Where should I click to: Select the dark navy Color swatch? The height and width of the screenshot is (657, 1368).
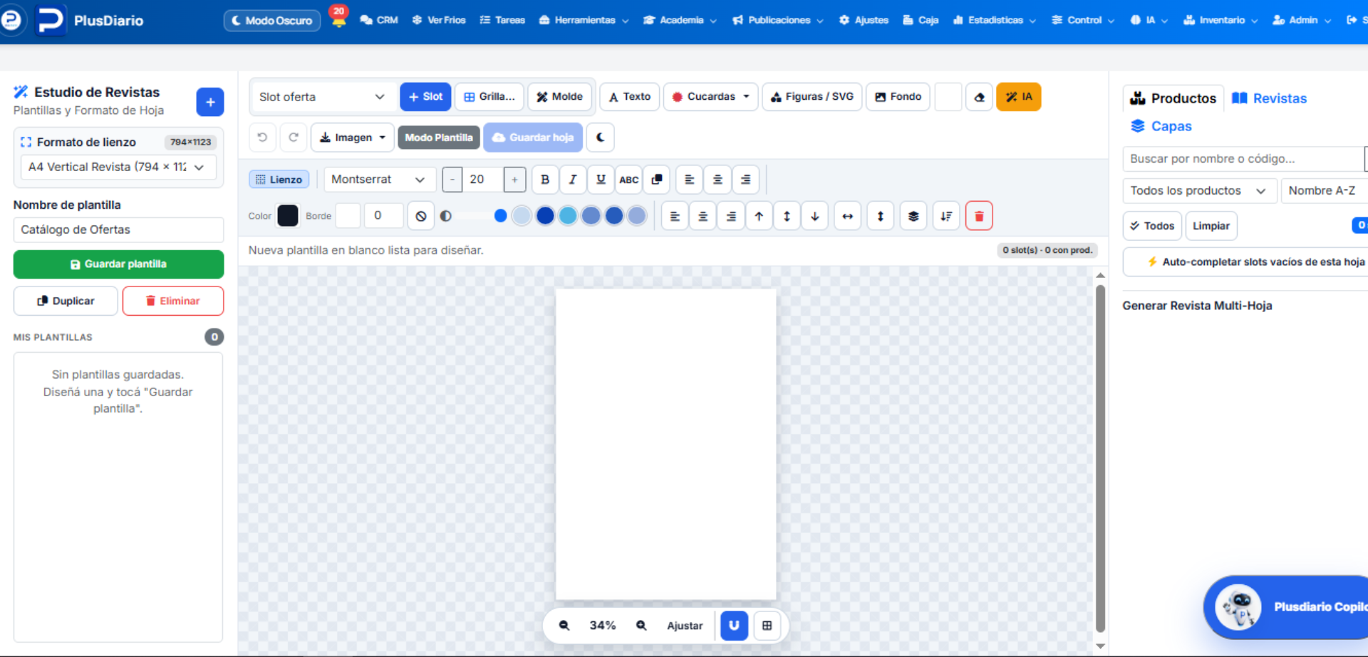pyautogui.click(x=288, y=216)
